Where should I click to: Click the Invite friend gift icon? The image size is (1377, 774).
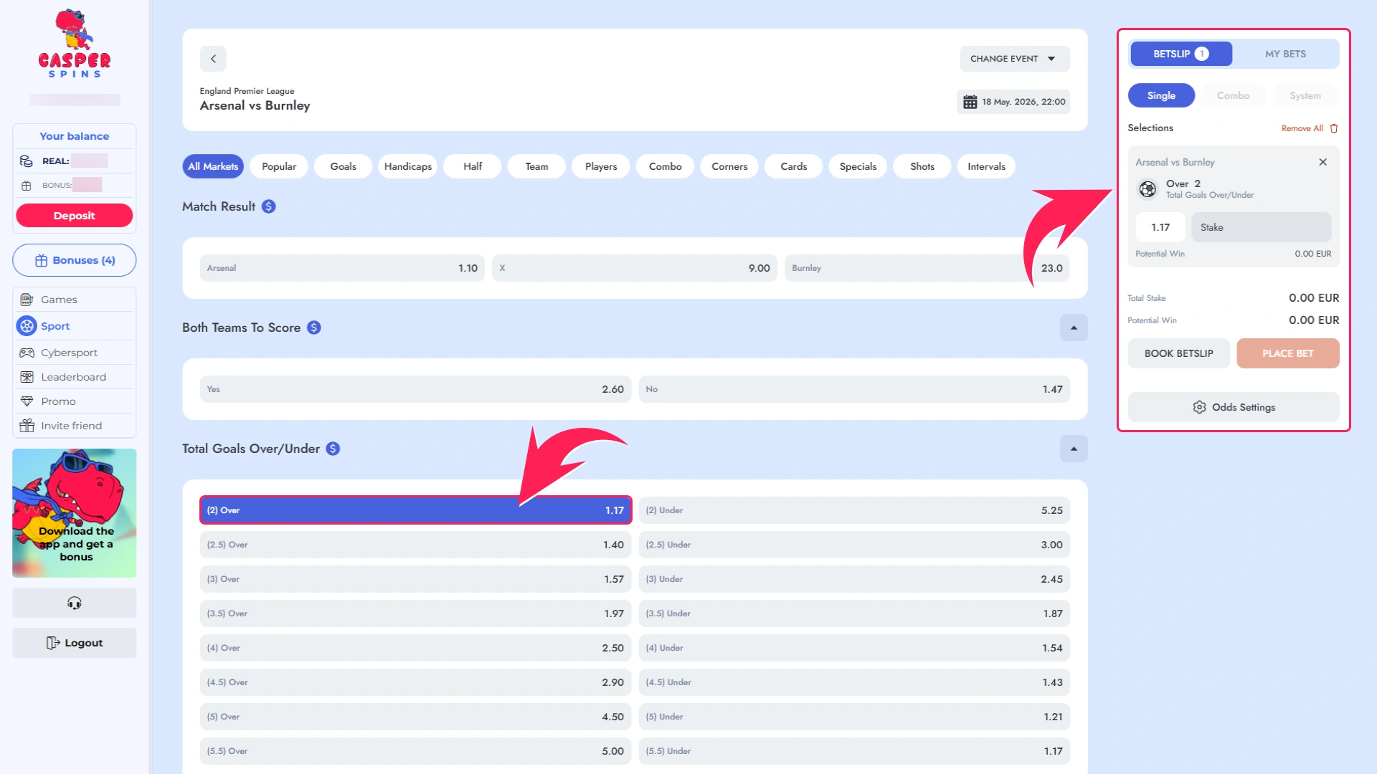pyautogui.click(x=27, y=426)
